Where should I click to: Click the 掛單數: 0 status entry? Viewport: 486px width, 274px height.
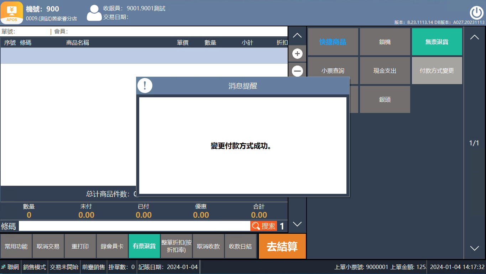tap(122, 267)
